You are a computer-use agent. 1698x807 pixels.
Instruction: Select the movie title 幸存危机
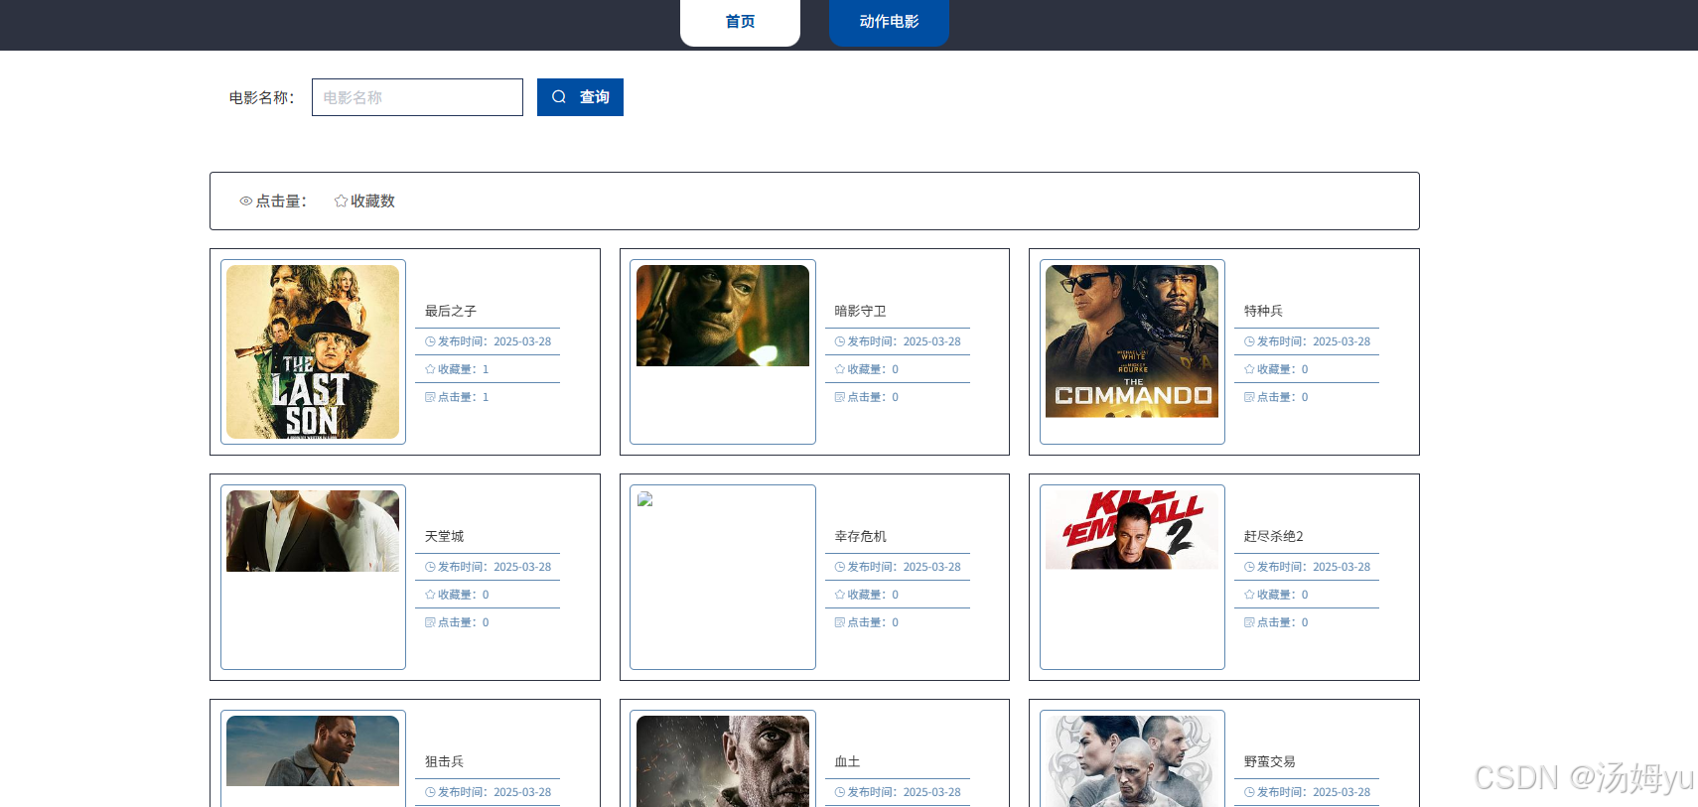860,536
